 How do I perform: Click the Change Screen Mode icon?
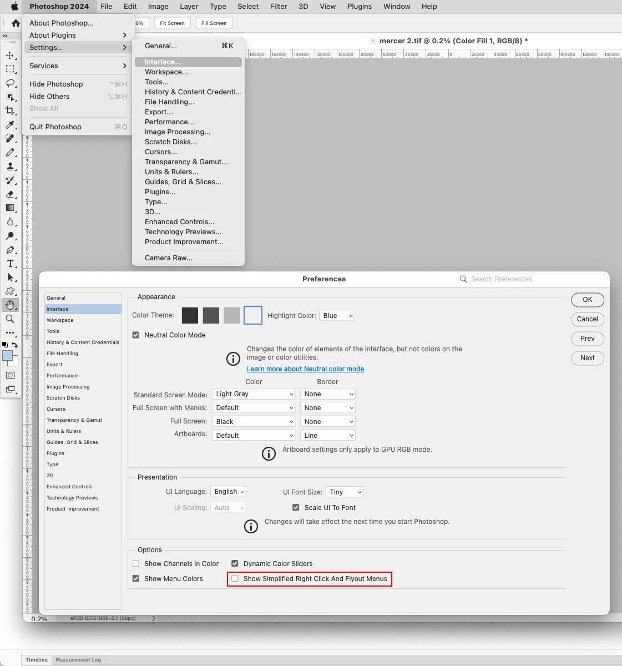point(10,390)
